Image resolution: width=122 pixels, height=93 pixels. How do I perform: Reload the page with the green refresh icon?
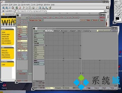(17, 8)
